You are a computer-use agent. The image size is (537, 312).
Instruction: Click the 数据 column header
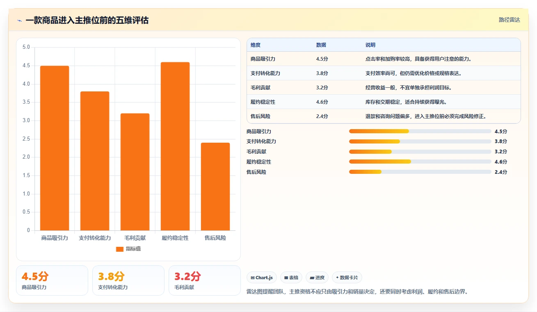[x=321, y=45]
